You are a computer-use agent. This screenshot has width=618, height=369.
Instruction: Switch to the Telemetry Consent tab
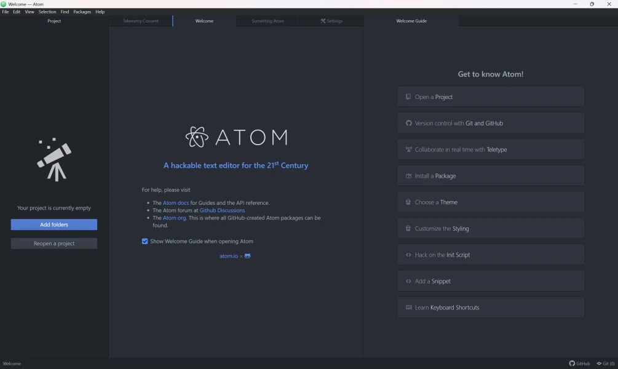141,21
